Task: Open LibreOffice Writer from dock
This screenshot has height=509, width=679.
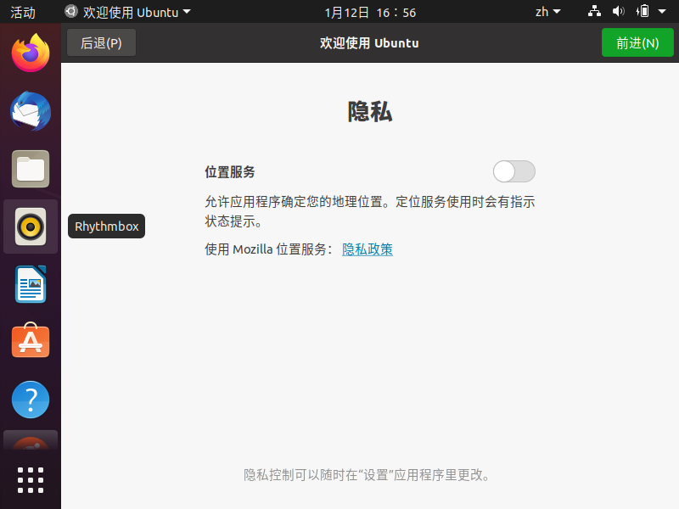Action: tap(31, 284)
